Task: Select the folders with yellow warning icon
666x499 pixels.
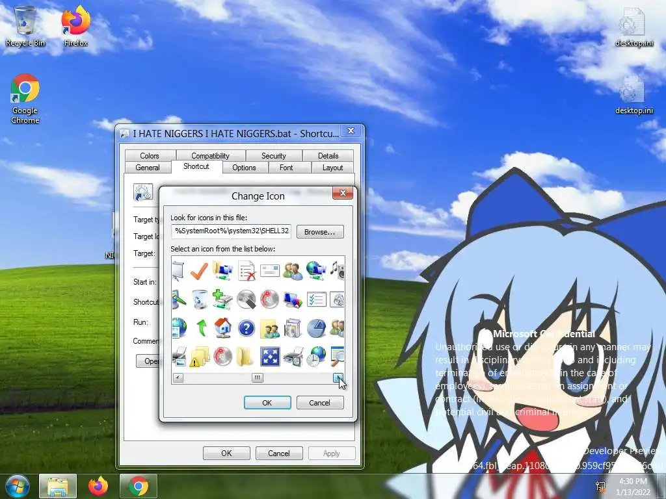Action: pos(199,357)
